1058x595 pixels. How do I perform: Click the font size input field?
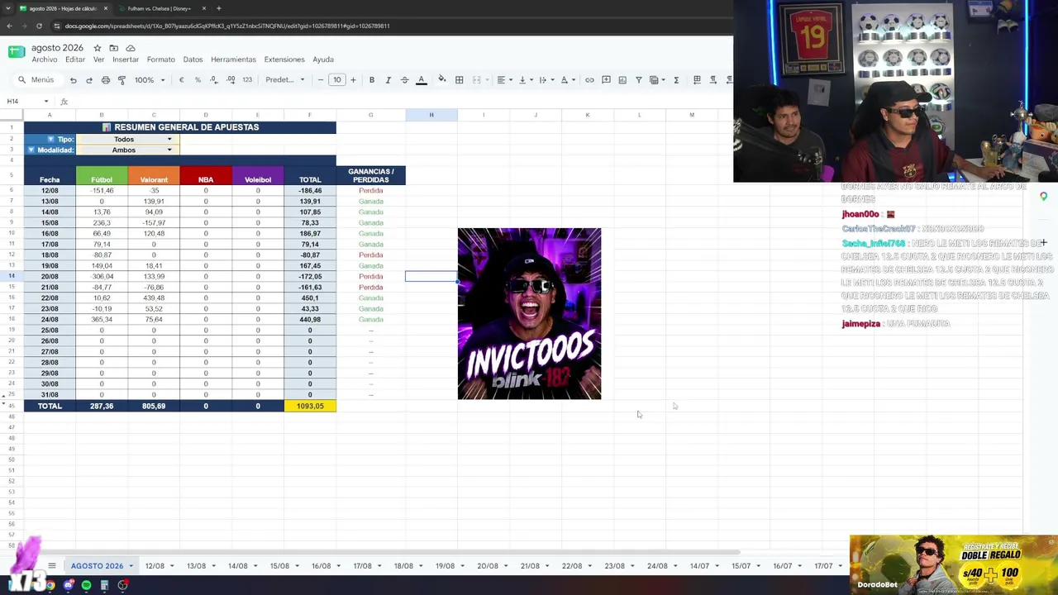click(337, 80)
